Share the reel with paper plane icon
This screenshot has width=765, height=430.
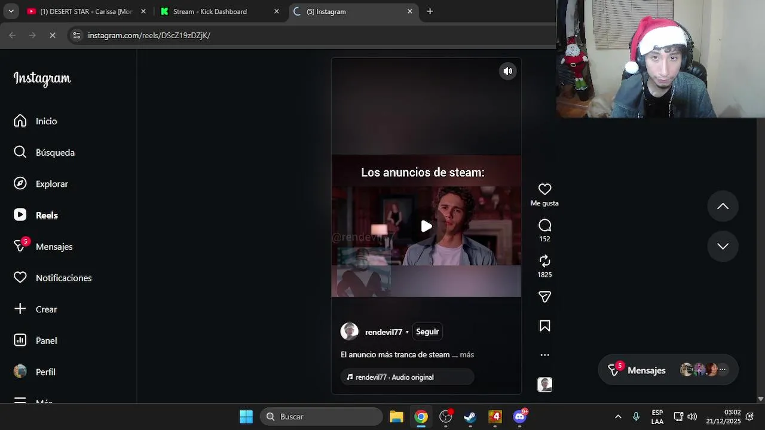click(544, 297)
